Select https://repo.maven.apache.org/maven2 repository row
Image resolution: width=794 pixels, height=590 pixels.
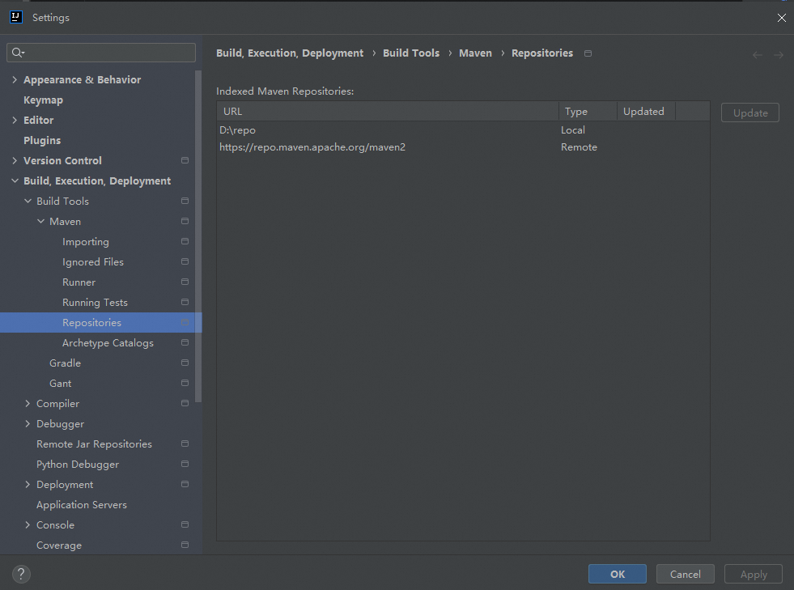[x=463, y=147]
